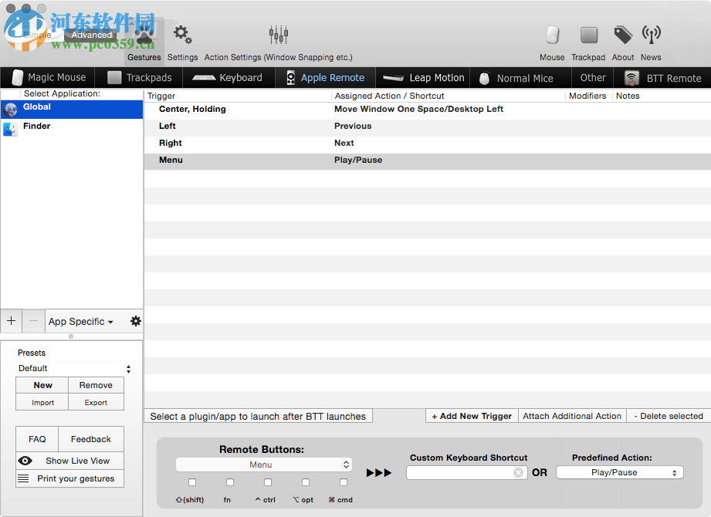Enable the fn modifier checkbox
This screenshot has height=517, width=711.
point(229,482)
